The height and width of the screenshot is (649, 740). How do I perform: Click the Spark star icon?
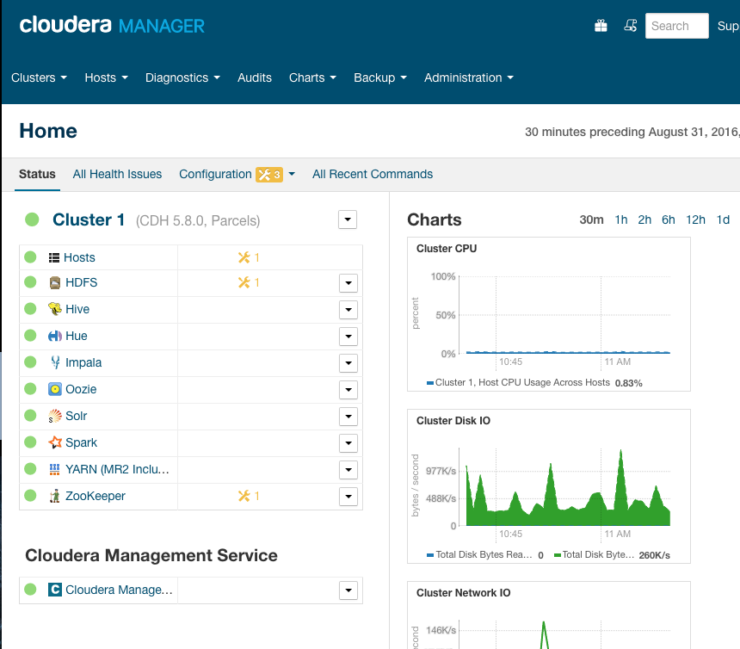point(55,442)
